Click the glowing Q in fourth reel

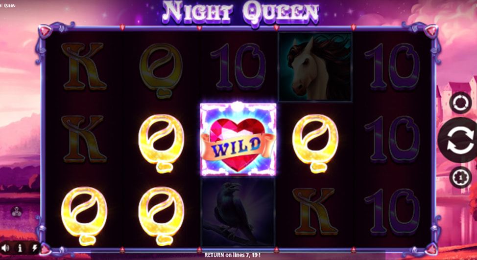[315, 143]
